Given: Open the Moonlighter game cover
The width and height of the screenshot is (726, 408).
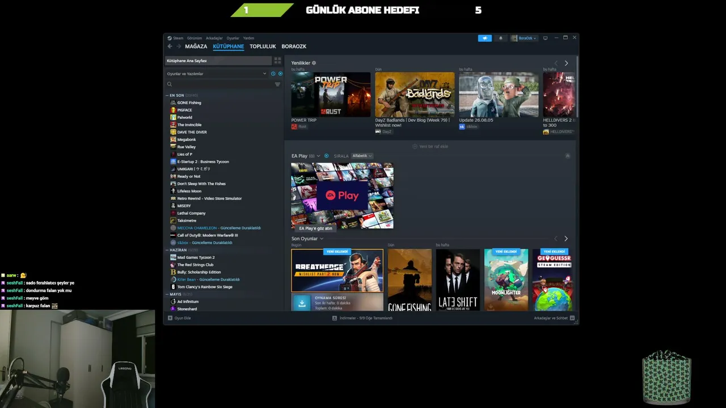Looking at the screenshot, I should click(x=506, y=280).
